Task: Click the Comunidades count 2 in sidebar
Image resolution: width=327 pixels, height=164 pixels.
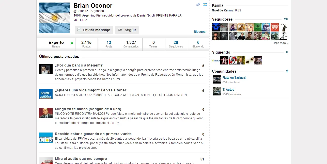Action: [287, 71]
